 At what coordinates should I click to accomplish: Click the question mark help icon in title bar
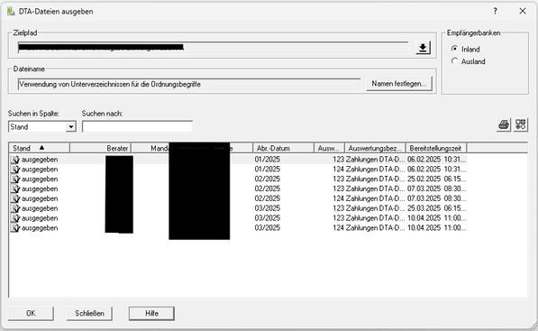(495, 12)
